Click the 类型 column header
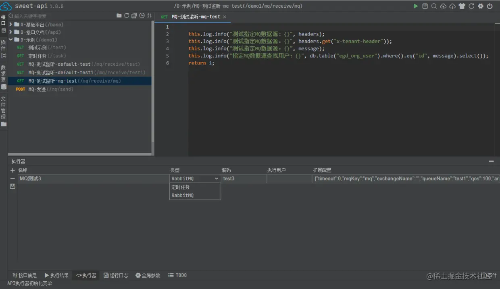This screenshot has width=500, height=289. pos(175,170)
